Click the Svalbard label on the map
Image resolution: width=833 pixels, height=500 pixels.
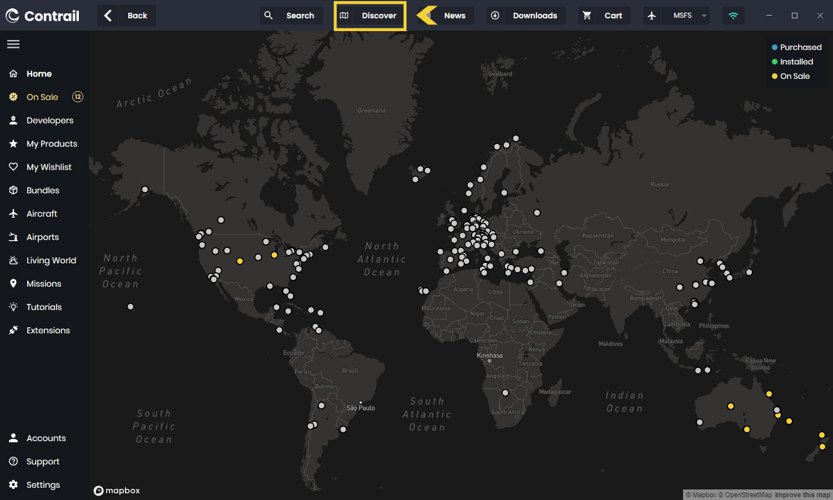point(500,74)
